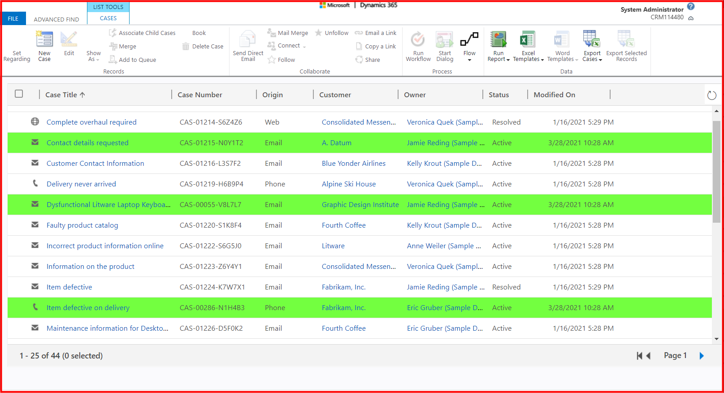Screen dimensions: 724x393
Task: Sort by Modified On column header
Action: tap(554, 95)
